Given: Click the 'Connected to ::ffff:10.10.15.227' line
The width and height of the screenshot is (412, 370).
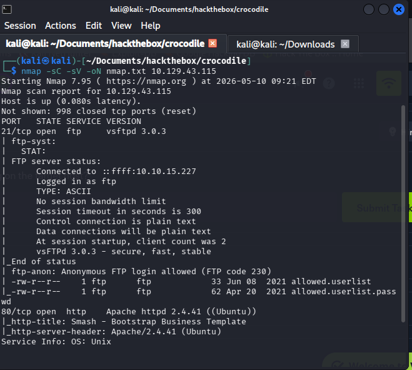Looking at the screenshot, I should 116,172.
